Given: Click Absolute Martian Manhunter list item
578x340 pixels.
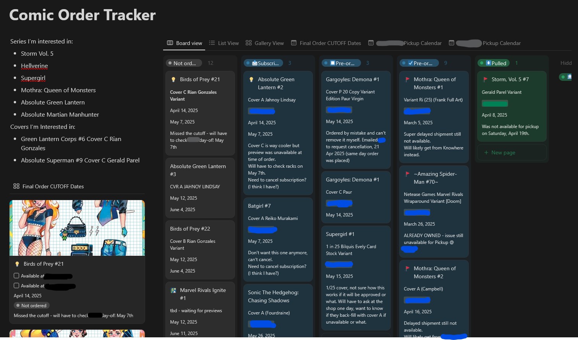Looking at the screenshot, I should (x=60, y=114).
